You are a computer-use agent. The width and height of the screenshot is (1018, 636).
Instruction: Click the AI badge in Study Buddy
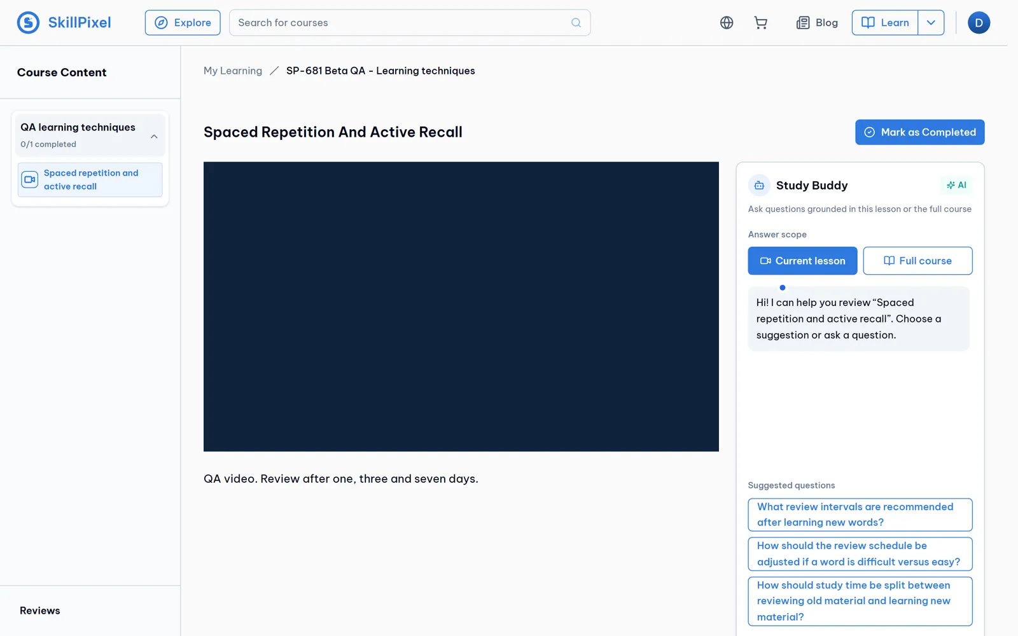[x=956, y=185]
